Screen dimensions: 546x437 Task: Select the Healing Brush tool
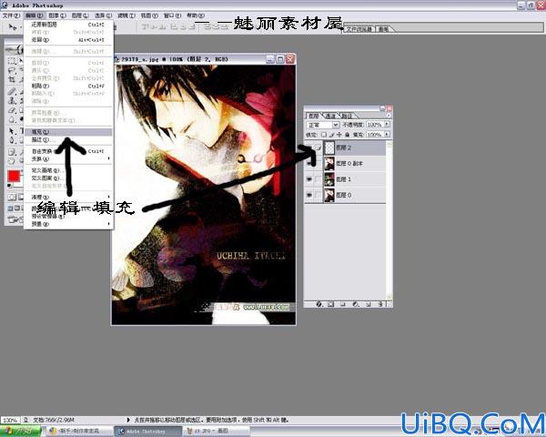pyautogui.click(x=12, y=92)
